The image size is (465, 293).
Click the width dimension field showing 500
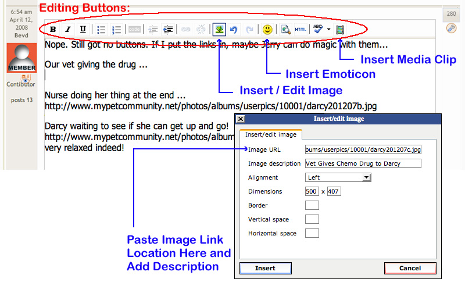pyautogui.click(x=312, y=191)
